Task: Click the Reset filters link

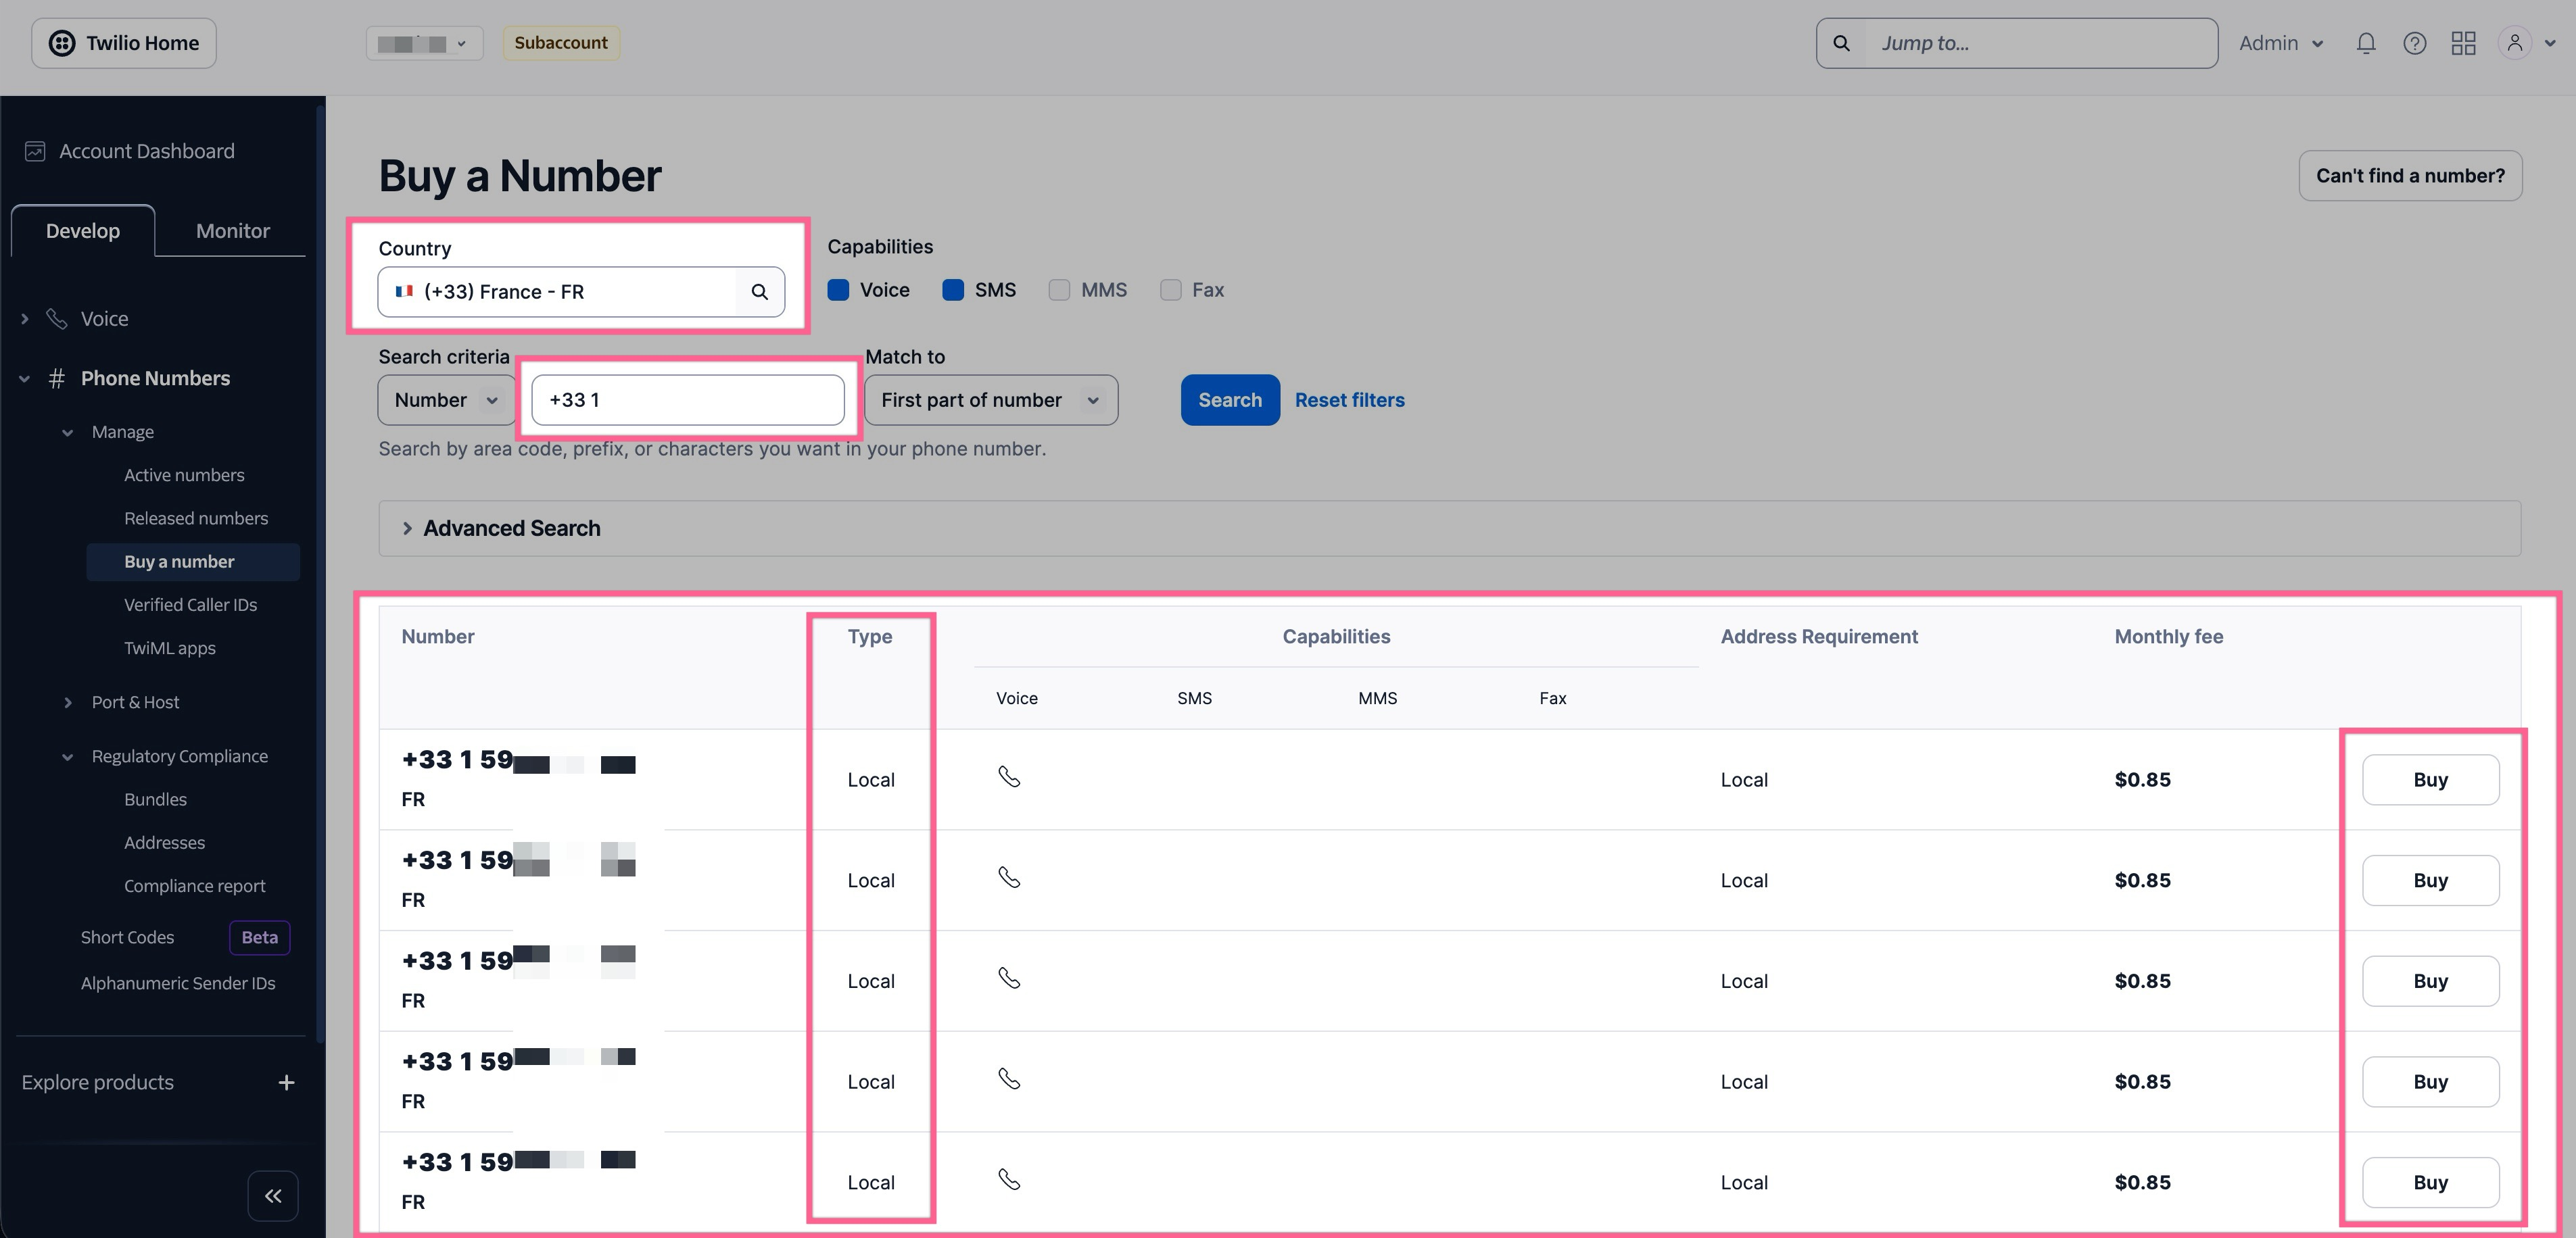Action: (x=1349, y=399)
